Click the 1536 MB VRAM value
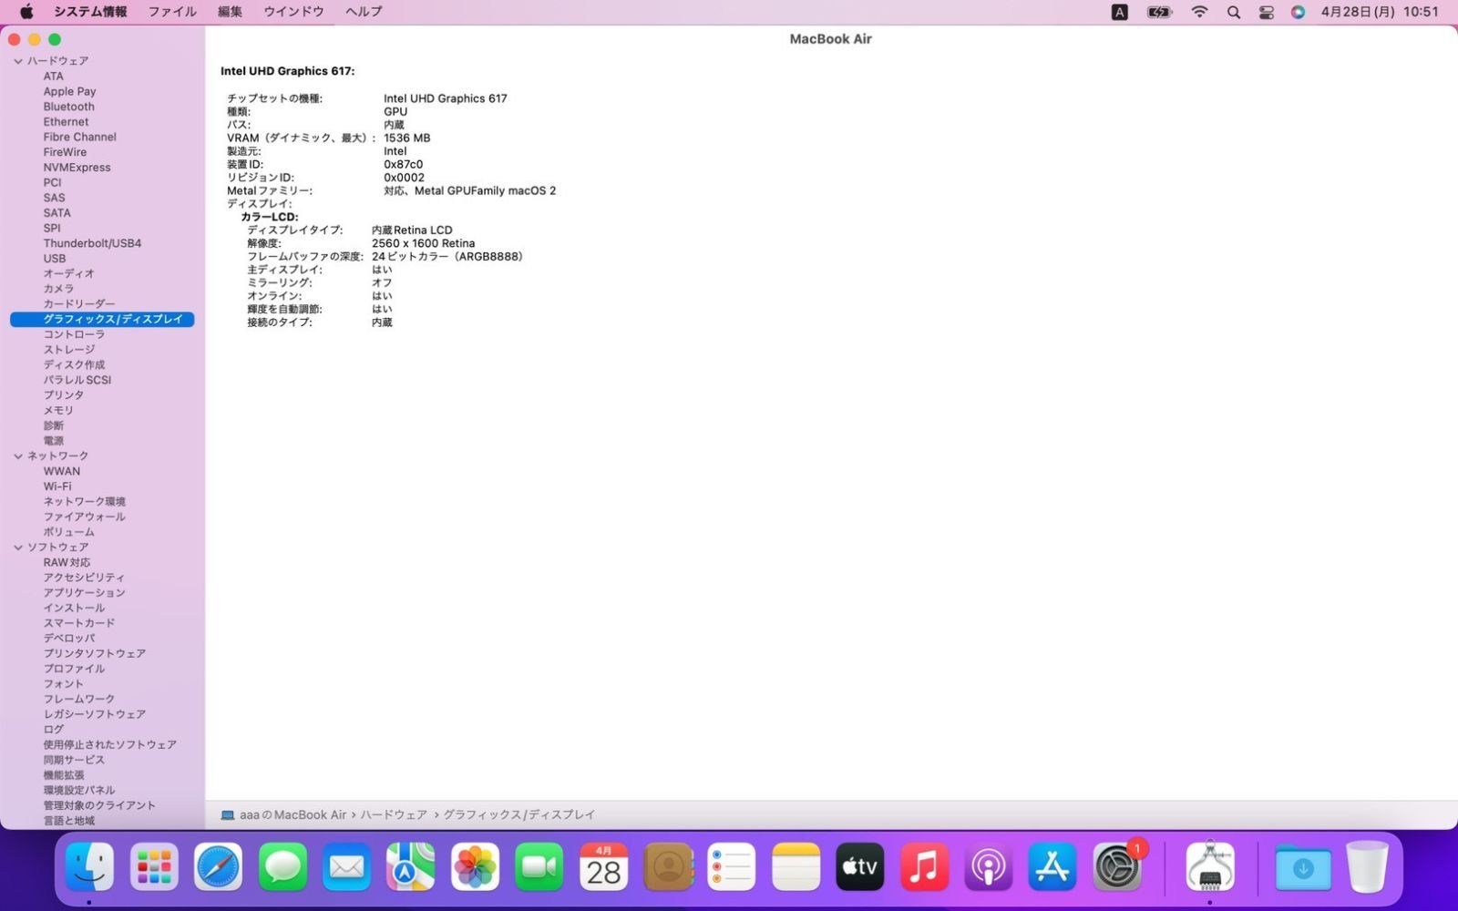 (406, 138)
